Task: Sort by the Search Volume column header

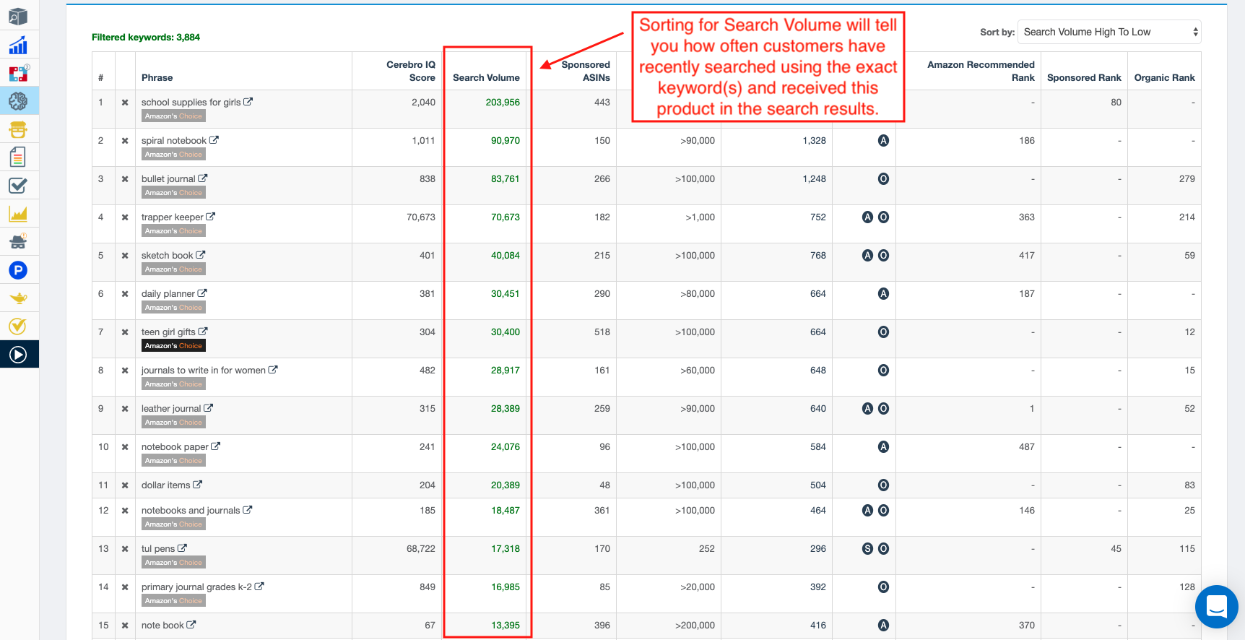Action: point(486,78)
